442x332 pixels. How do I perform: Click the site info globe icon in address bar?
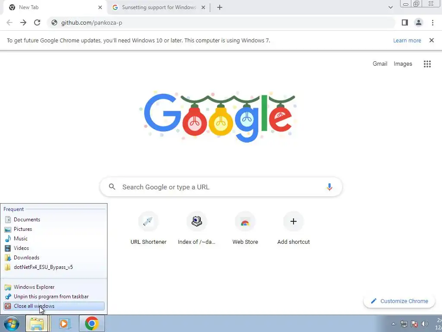coord(54,22)
